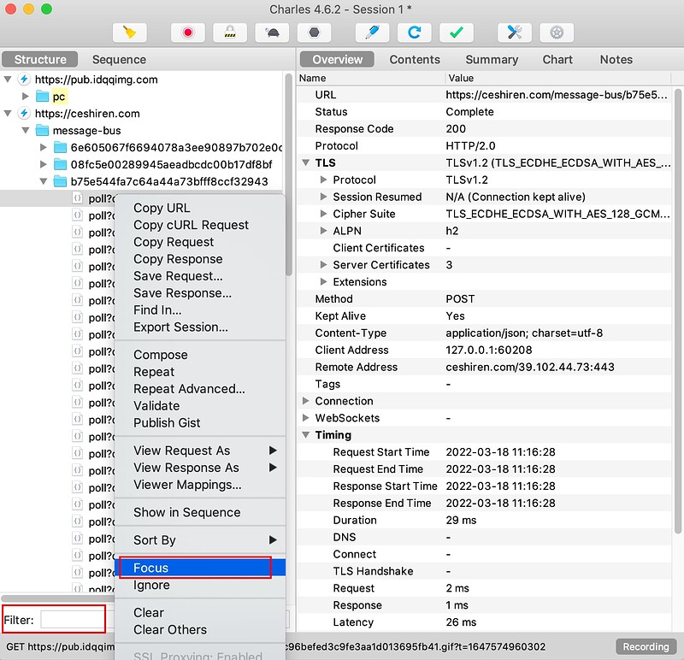The height and width of the screenshot is (660, 684).
Task: Collapse the ceshiren.com host node
Action: (8, 114)
